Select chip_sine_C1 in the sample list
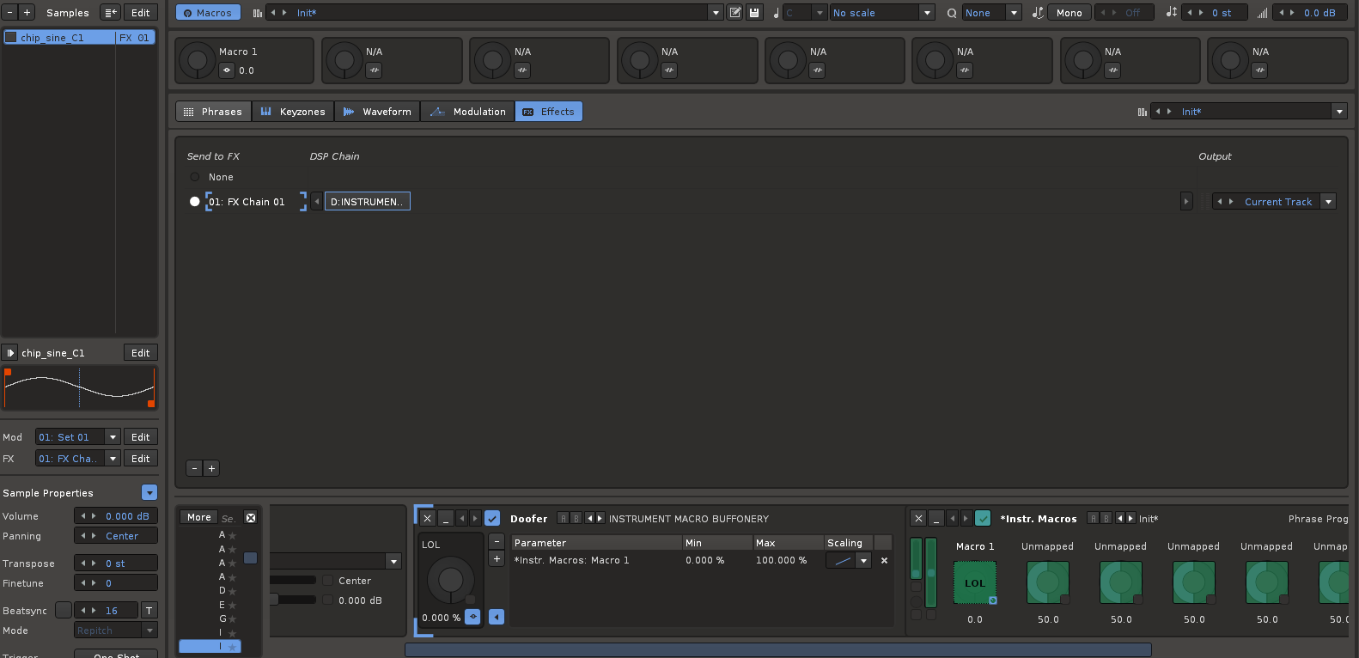The height and width of the screenshot is (658, 1359). tap(79, 38)
